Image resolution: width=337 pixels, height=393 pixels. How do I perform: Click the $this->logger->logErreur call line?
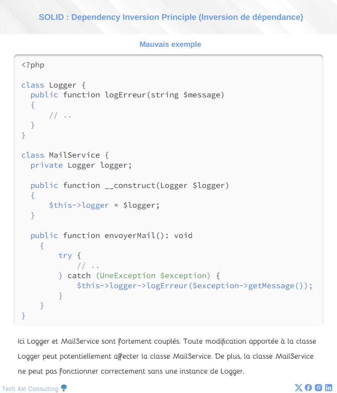click(x=195, y=286)
